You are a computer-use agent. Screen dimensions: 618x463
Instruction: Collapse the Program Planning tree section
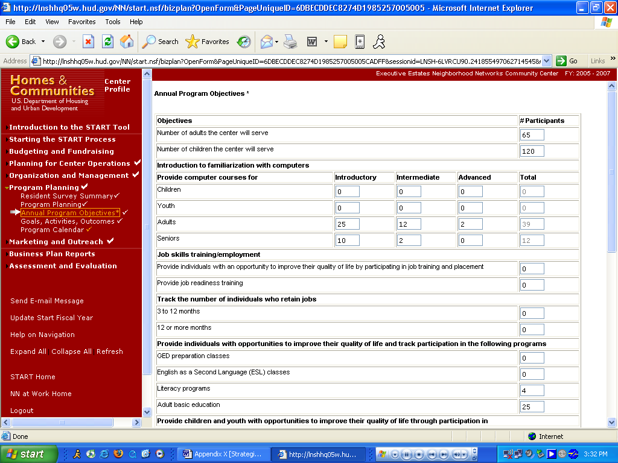[7, 188]
